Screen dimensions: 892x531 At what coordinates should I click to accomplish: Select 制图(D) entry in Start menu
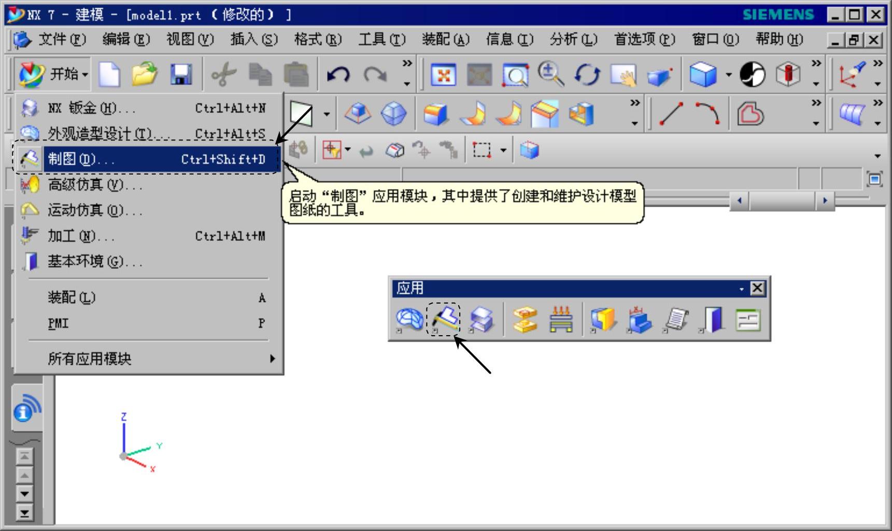coord(149,159)
